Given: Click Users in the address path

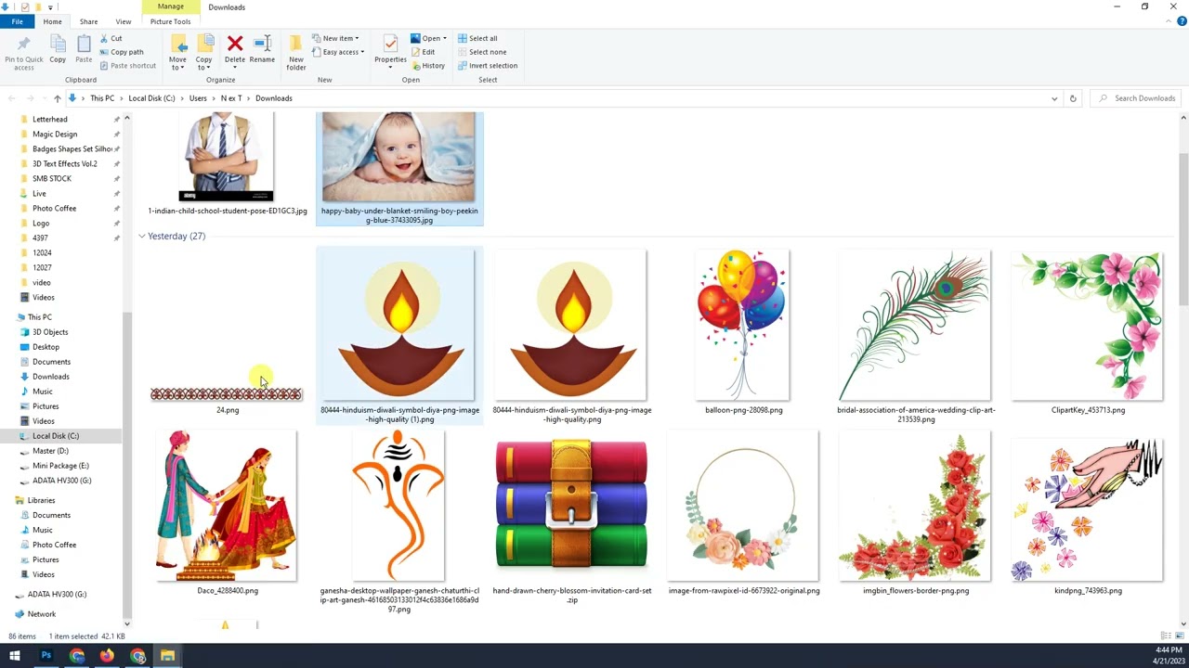Looking at the screenshot, I should coord(198,98).
